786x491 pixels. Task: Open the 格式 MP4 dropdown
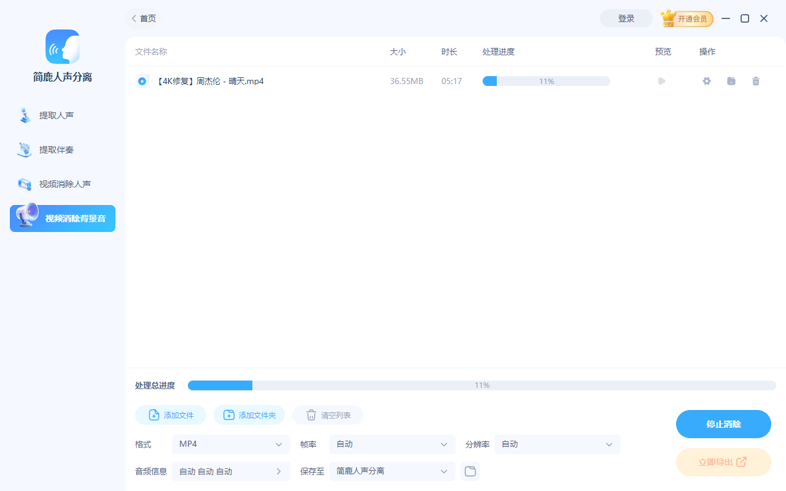click(x=231, y=444)
